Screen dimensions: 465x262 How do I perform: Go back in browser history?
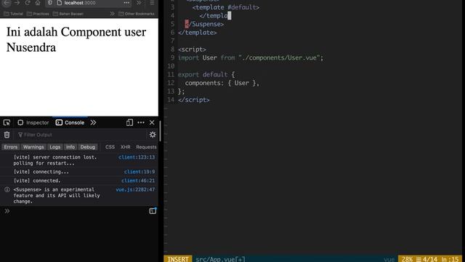(x=7, y=3)
